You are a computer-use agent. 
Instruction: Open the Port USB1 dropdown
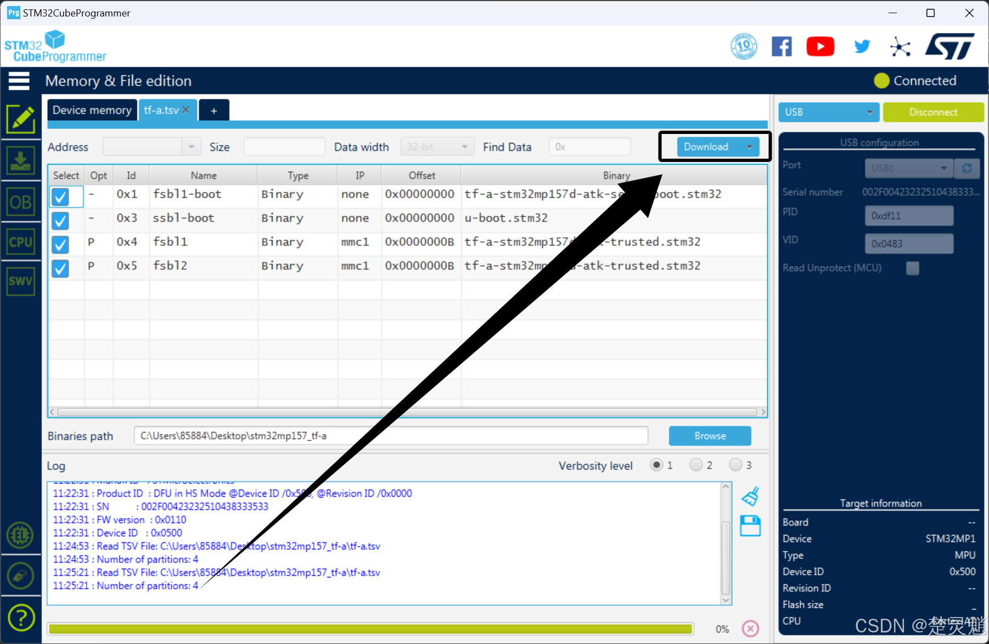[x=909, y=168]
